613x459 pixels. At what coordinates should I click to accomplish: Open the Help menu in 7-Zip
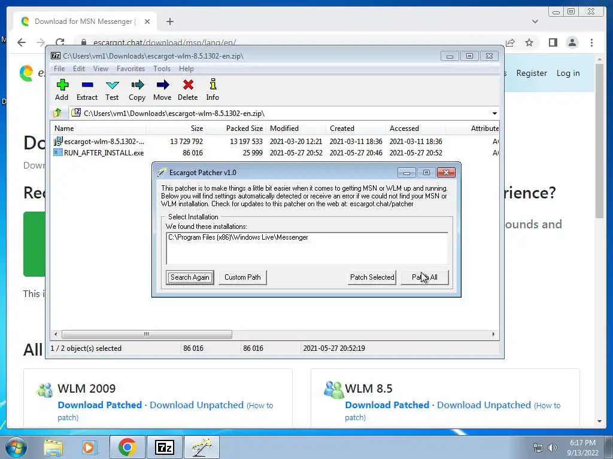click(186, 69)
